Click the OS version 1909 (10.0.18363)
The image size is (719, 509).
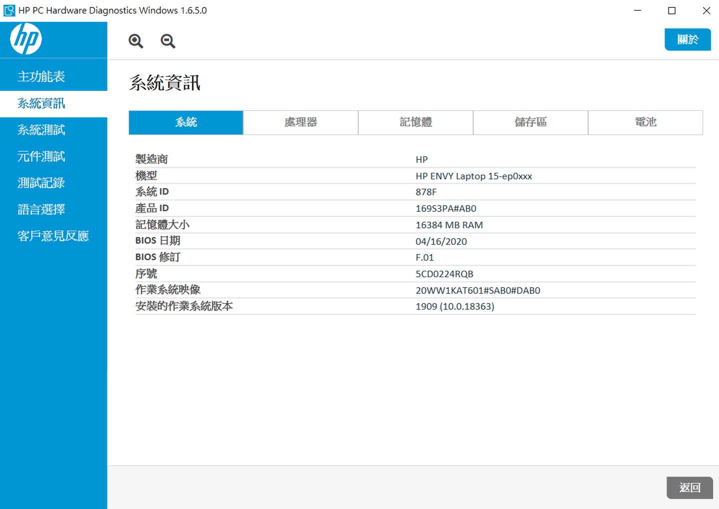click(455, 307)
